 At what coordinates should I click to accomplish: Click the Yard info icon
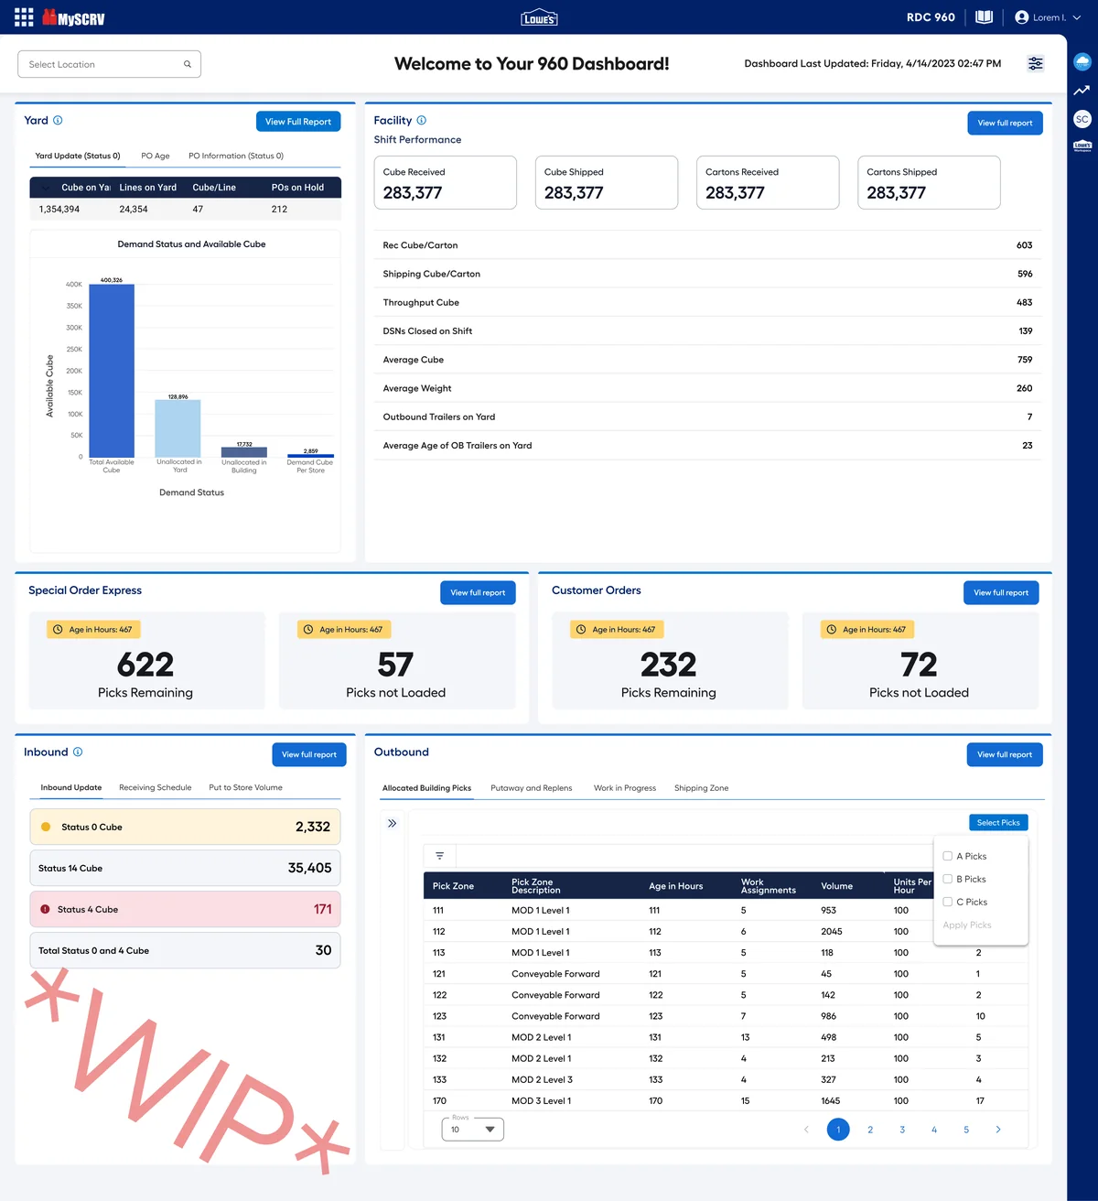tap(58, 120)
